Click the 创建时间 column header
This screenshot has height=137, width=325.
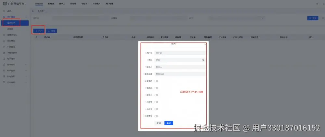click(x=283, y=37)
